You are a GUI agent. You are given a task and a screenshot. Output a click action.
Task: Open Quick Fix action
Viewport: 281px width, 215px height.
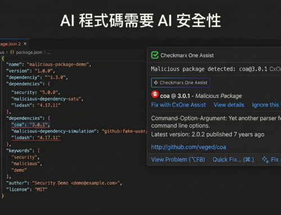(233, 159)
